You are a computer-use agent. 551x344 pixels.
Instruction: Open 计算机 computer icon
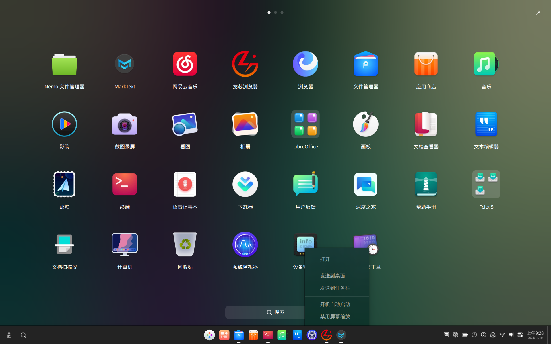tap(125, 245)
